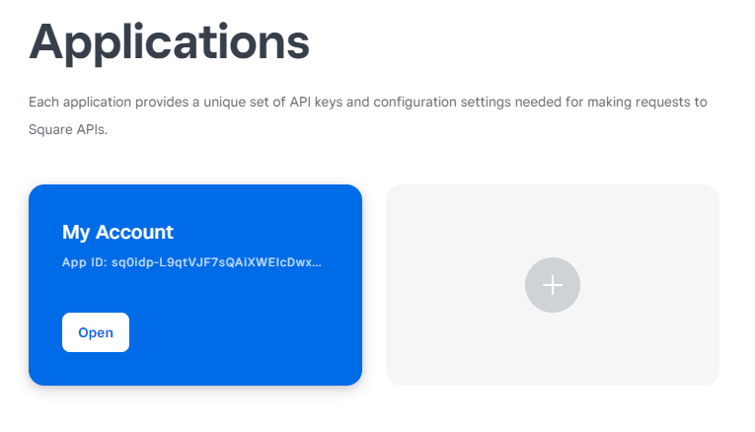Viewport: 755px width, 432px height.
Task: Click gray card area below the plus circle
Action: click(x=553, y=350)
